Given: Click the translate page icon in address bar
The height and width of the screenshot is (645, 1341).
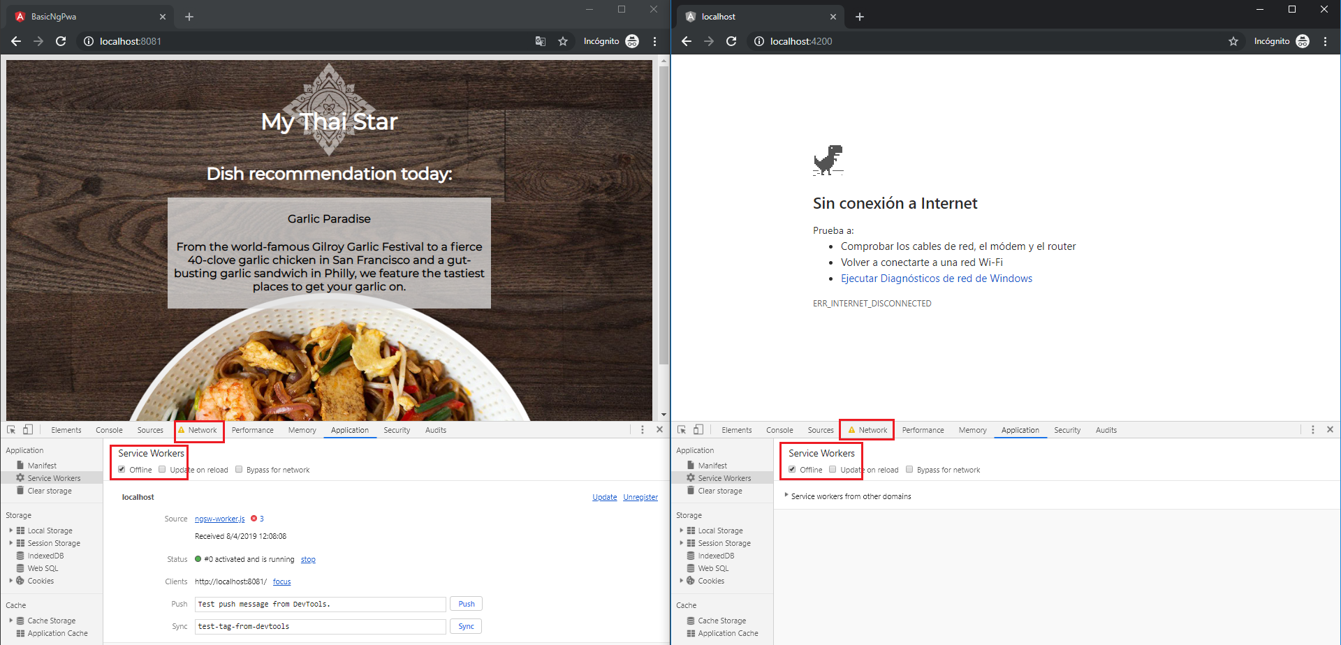Looking at the screenshot, I should (x=540, y=41).
